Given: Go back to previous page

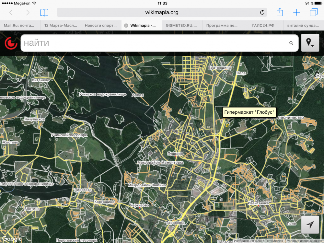Looking at the screenshot, I should click(x=11, y=13).
